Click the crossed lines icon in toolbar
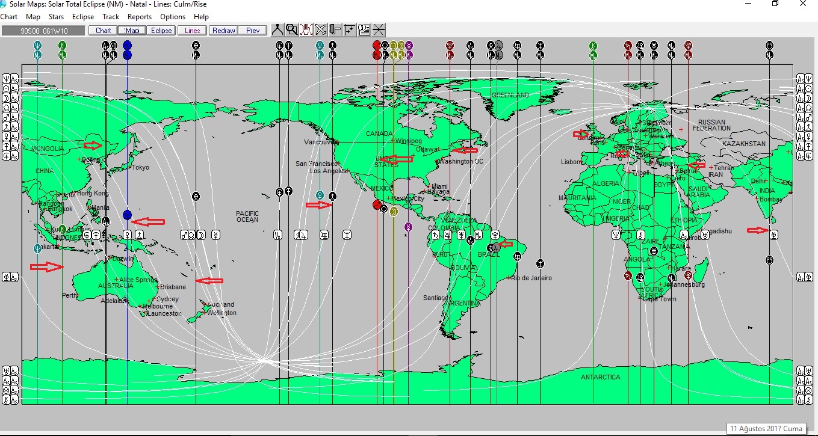The height and width of the screenshot is (436, 818). point(379,29)
